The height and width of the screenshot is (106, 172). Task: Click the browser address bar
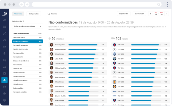point(97,4)
